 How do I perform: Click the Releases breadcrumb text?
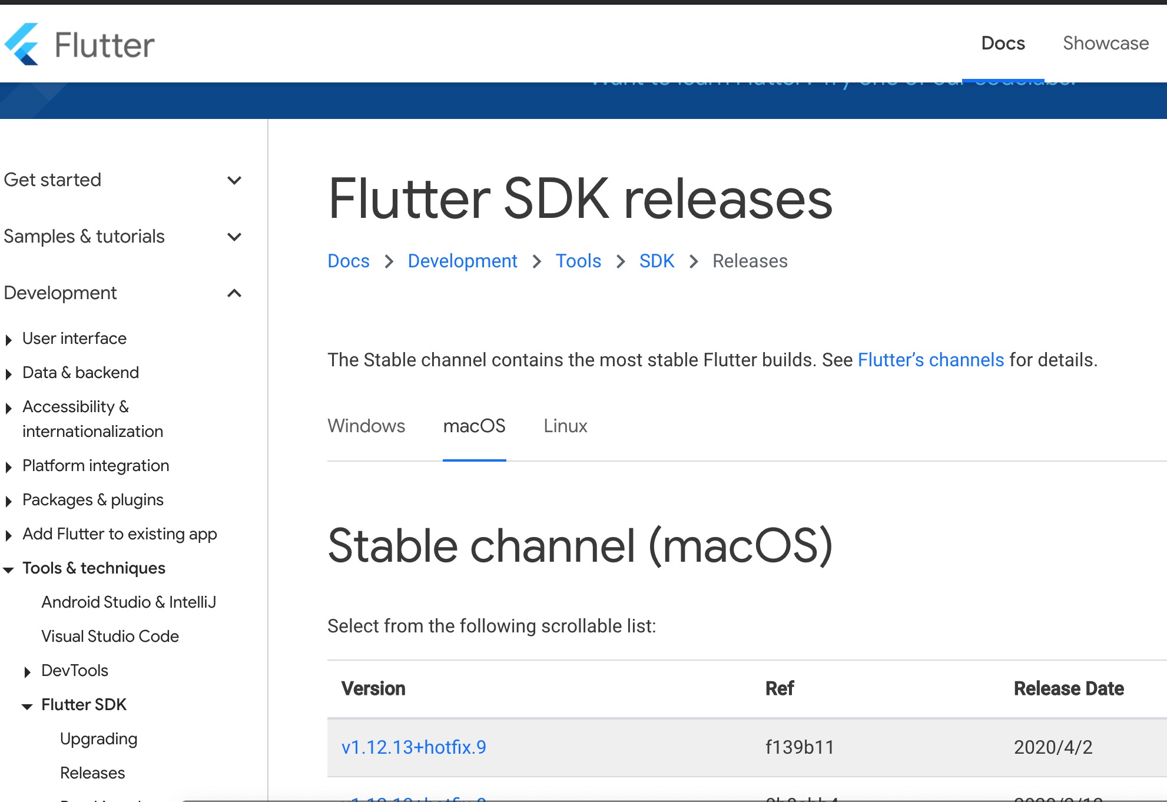point(750,261)
